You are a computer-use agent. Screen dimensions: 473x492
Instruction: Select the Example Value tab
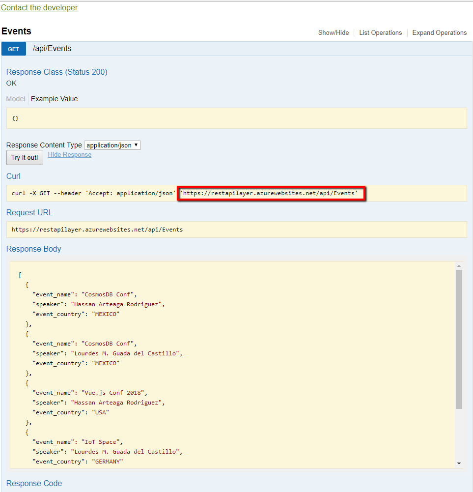[x=54, y=99]
